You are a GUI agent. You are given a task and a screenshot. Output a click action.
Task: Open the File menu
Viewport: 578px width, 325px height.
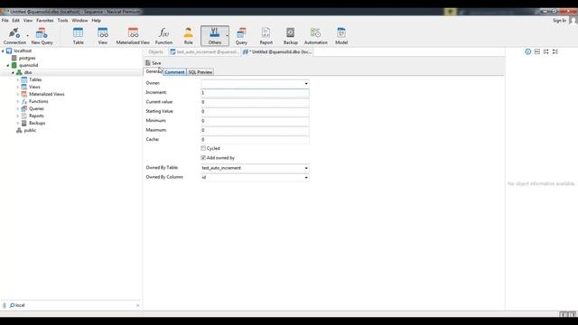5,21
